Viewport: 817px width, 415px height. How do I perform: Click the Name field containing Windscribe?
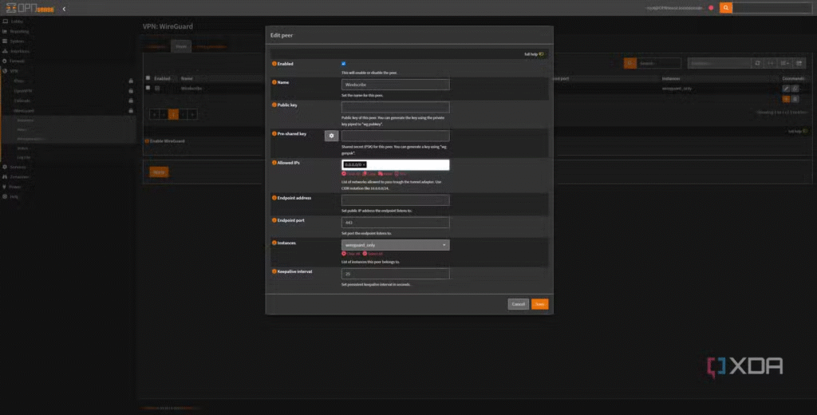click(x=395, y=84)
